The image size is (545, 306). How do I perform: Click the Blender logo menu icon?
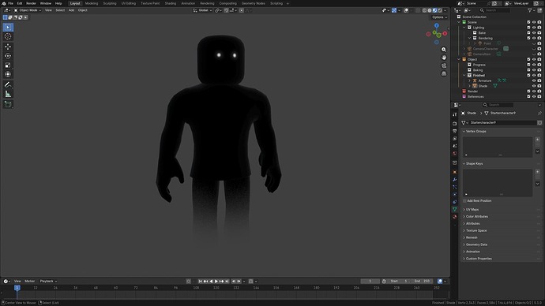point(4,3)
